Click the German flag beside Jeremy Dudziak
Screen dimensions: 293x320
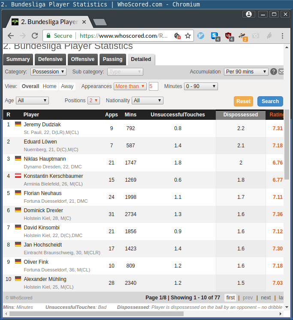[18, 124]
